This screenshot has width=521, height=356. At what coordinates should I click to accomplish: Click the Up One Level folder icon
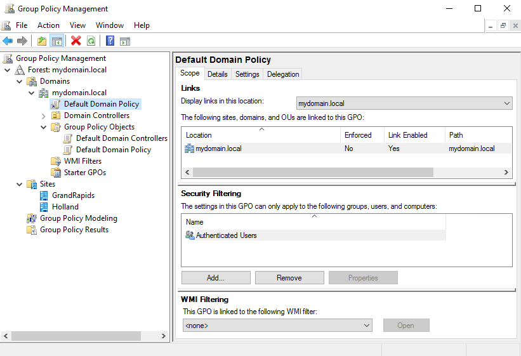click(x=42, y=41)
